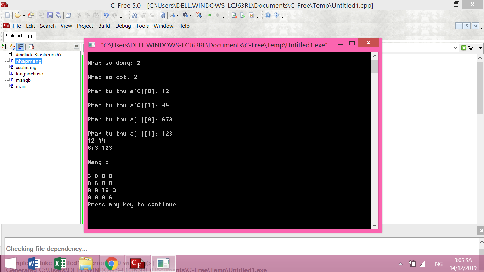484x272 pixels.
Task: Toggle alphabetical sort in symbol panel
Action: (4, 47)
